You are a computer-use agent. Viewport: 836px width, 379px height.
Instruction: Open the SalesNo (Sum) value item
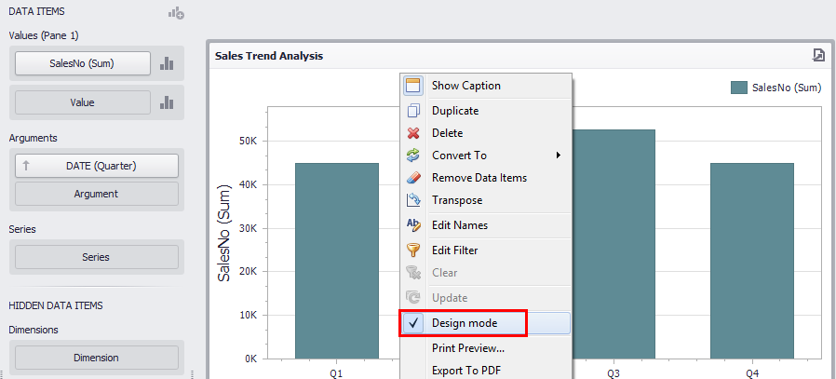pos(83,63)
